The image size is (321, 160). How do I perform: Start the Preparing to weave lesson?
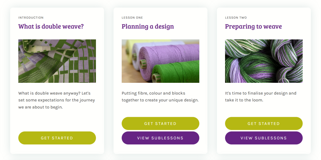pyautogui.click(x=264, y=123)
